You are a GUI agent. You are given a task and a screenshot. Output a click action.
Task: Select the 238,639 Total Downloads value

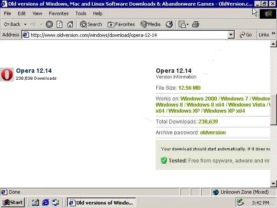pos(208,122)
